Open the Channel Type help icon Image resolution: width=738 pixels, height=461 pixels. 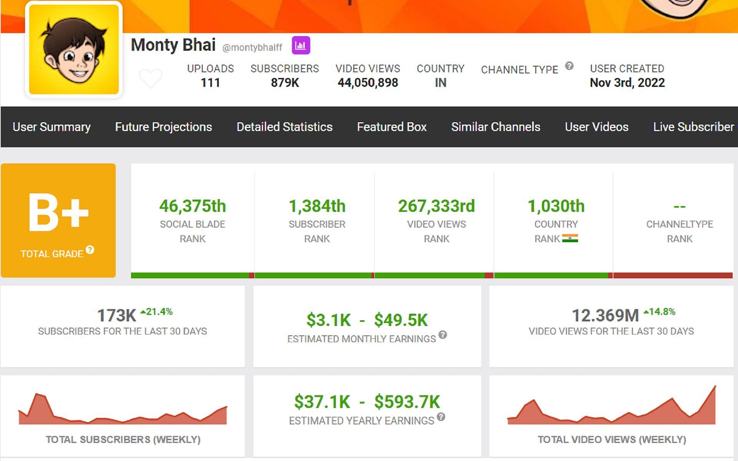[x=569, y=66]
